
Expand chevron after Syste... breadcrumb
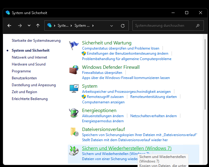[71, 26]
